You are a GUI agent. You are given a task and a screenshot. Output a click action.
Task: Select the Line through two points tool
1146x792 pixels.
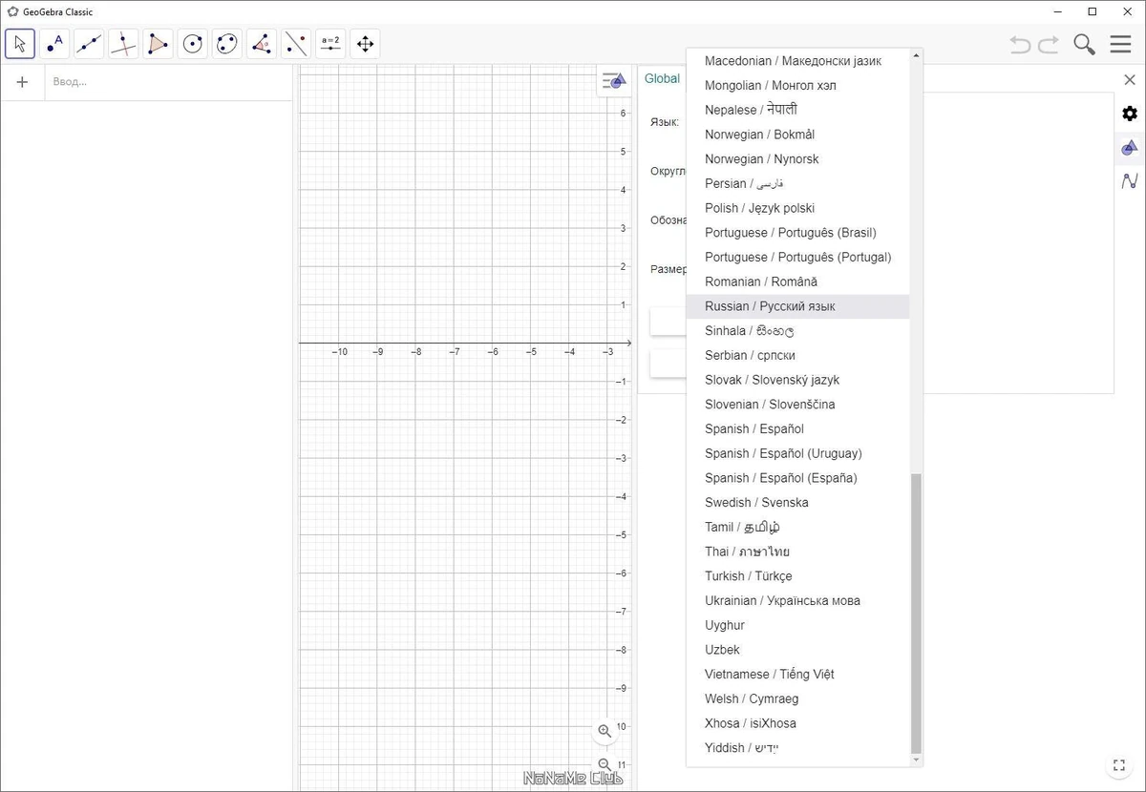[89, 44]
